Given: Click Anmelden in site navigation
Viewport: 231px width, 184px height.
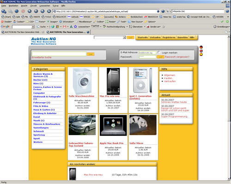Looking at the screenshot, I should (x=182, y=37).
